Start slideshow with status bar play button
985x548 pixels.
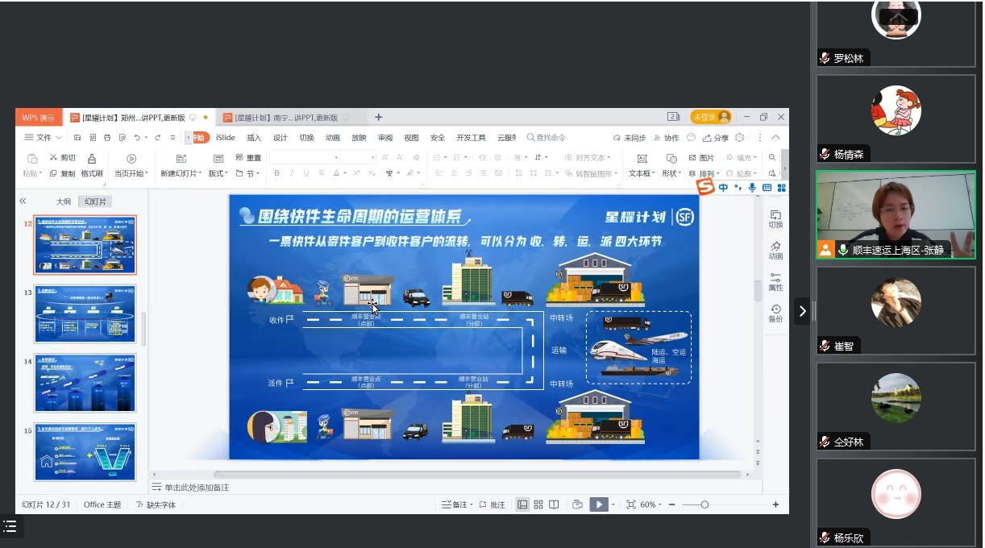tap(598, 504)
